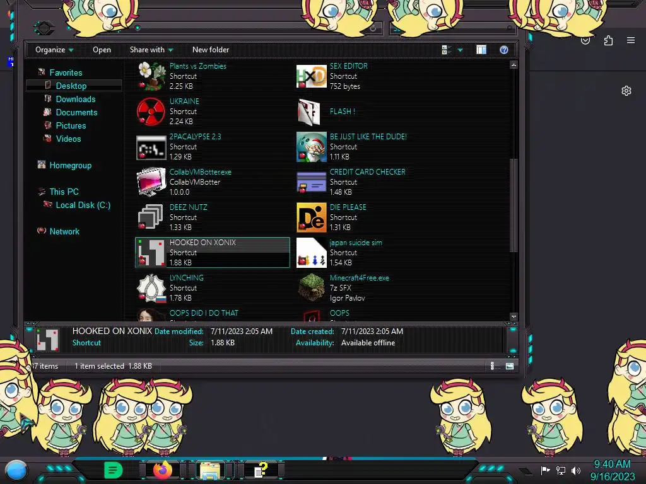Select the DEEZ NUTZ shortcut icon

coord(151,217)
